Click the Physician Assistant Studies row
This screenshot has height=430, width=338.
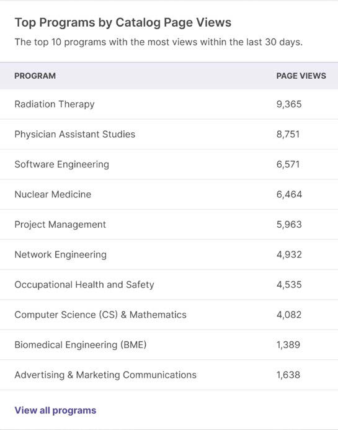point(169,135)
